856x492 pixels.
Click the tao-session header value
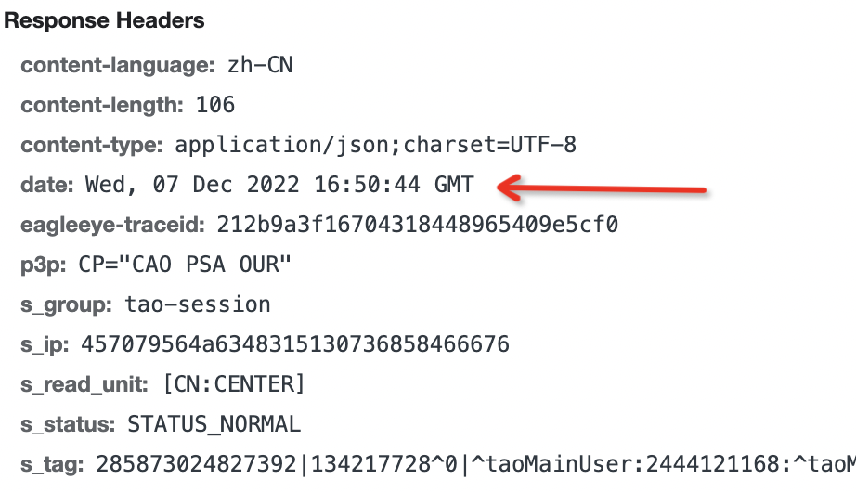(x=198, y=304)
